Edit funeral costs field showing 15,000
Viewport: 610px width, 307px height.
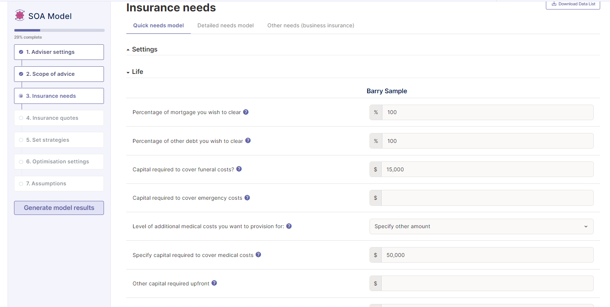487,169
